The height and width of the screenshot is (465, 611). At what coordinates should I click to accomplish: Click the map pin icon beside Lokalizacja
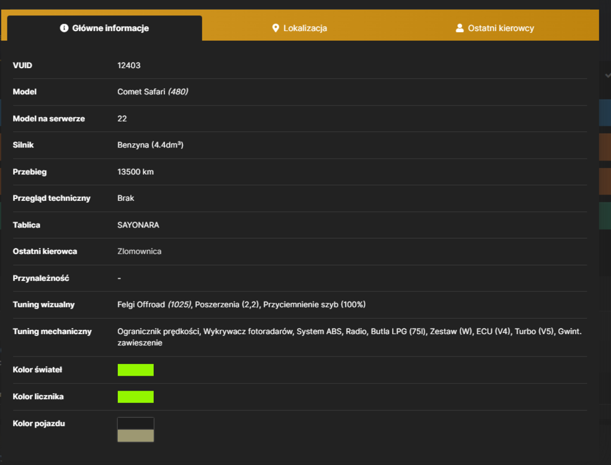[275, 28]
